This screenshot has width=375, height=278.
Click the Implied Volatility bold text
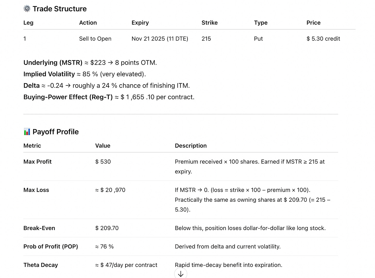point(49,74)
